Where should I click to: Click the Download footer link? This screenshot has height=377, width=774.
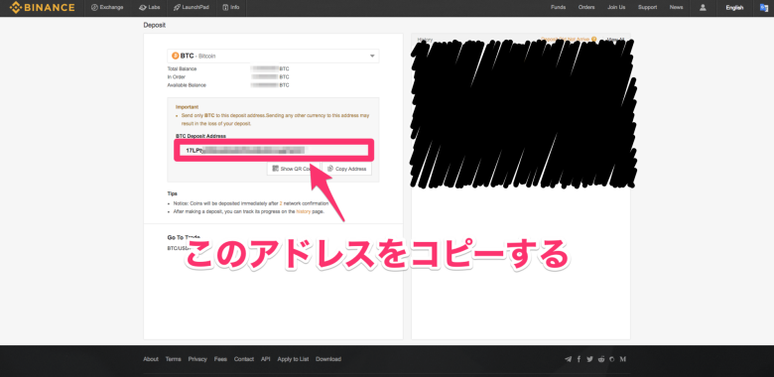click(x=328, y=359)
